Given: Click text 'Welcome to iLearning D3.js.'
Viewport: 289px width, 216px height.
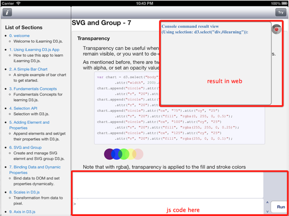Looking at the screenshot, I should pyautogui.click(x=38, y=41).
